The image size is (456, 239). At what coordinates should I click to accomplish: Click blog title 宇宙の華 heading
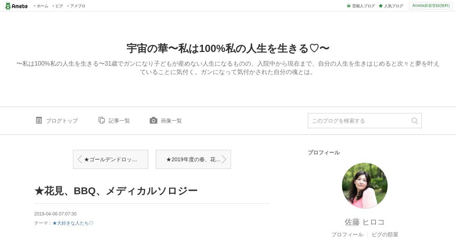[228, 49]
